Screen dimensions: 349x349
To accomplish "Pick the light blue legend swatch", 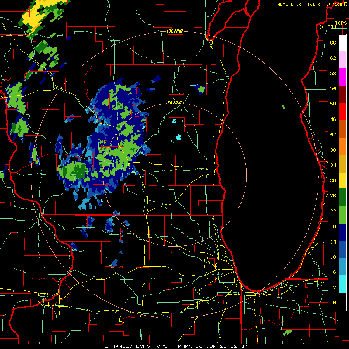I will (x=342, y=267).
